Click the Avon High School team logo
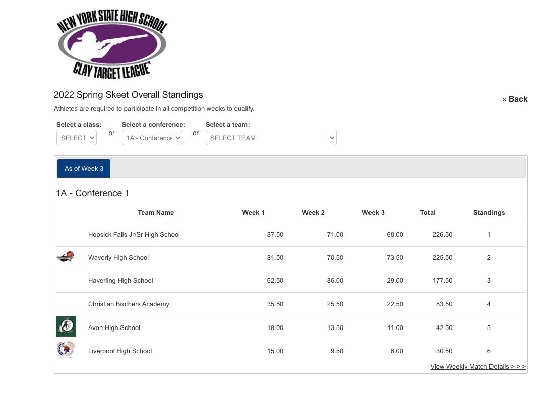Screen dimensions: 553x395 pos(66,326)
